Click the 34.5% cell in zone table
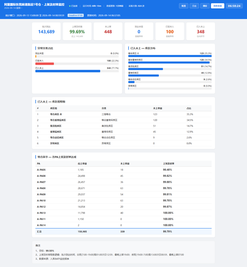247x267 pixels. pyautogui.click(x=190, y=120)
